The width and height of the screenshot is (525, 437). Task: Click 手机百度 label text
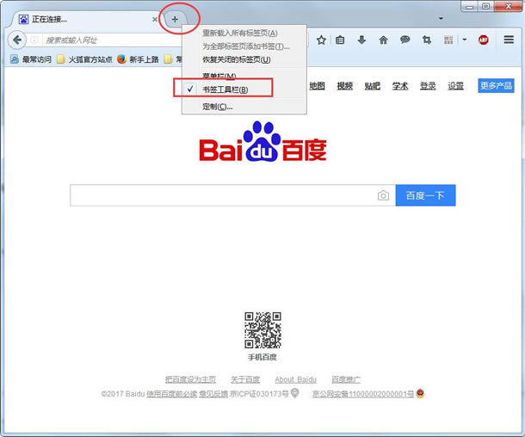pos(262,357)
